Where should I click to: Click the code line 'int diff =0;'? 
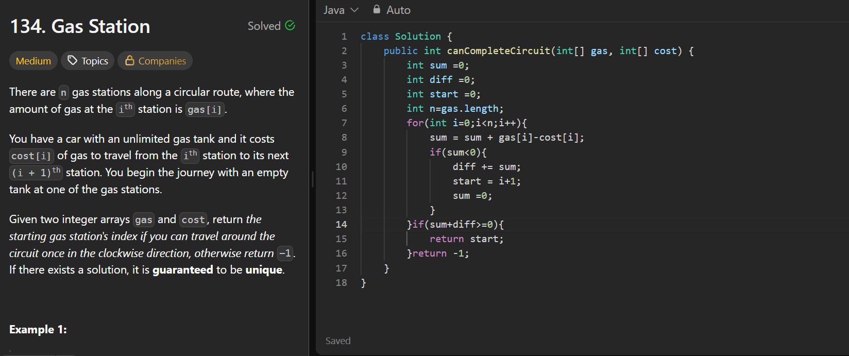tap(440, 79)
